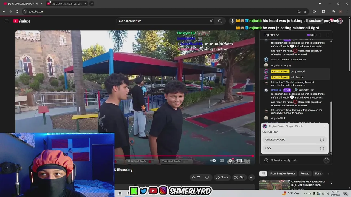
Task: Show hidden system tray icons
Action: coord(305,193)
